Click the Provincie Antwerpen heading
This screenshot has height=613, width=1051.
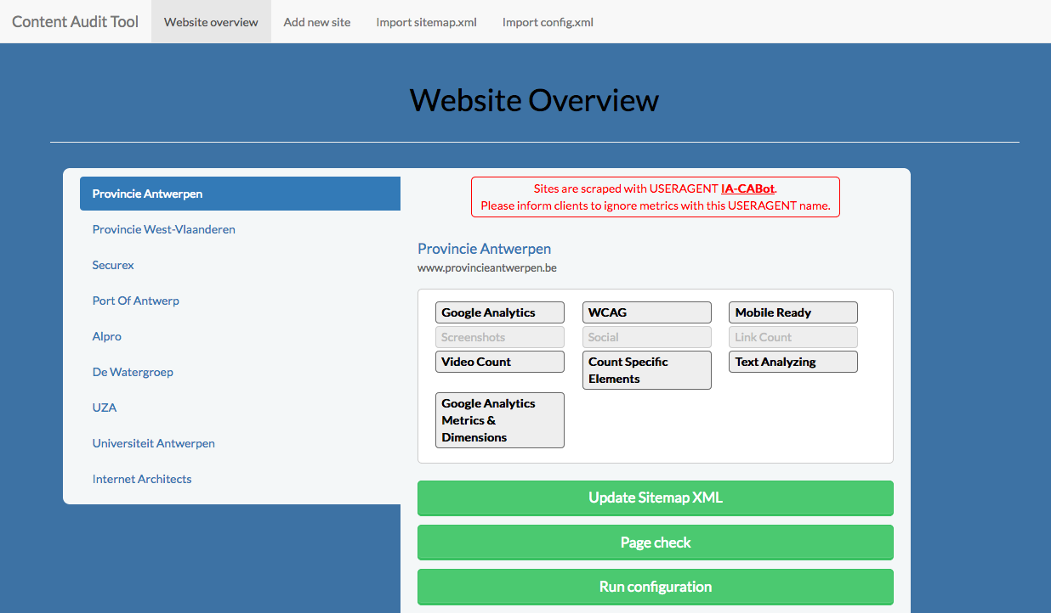click(x=484, y=249)
